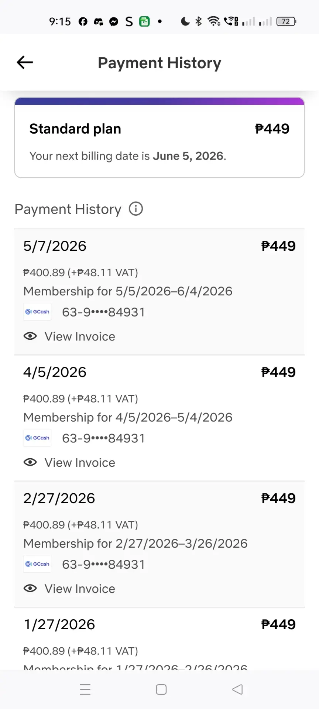Tap the Payment History page title

159,63
